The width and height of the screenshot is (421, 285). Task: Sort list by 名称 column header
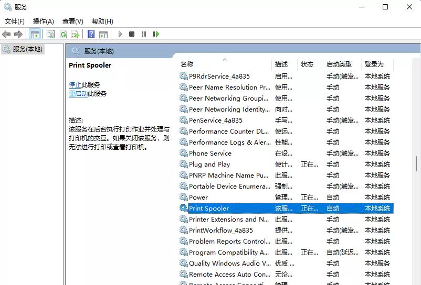tap(187, 64)
